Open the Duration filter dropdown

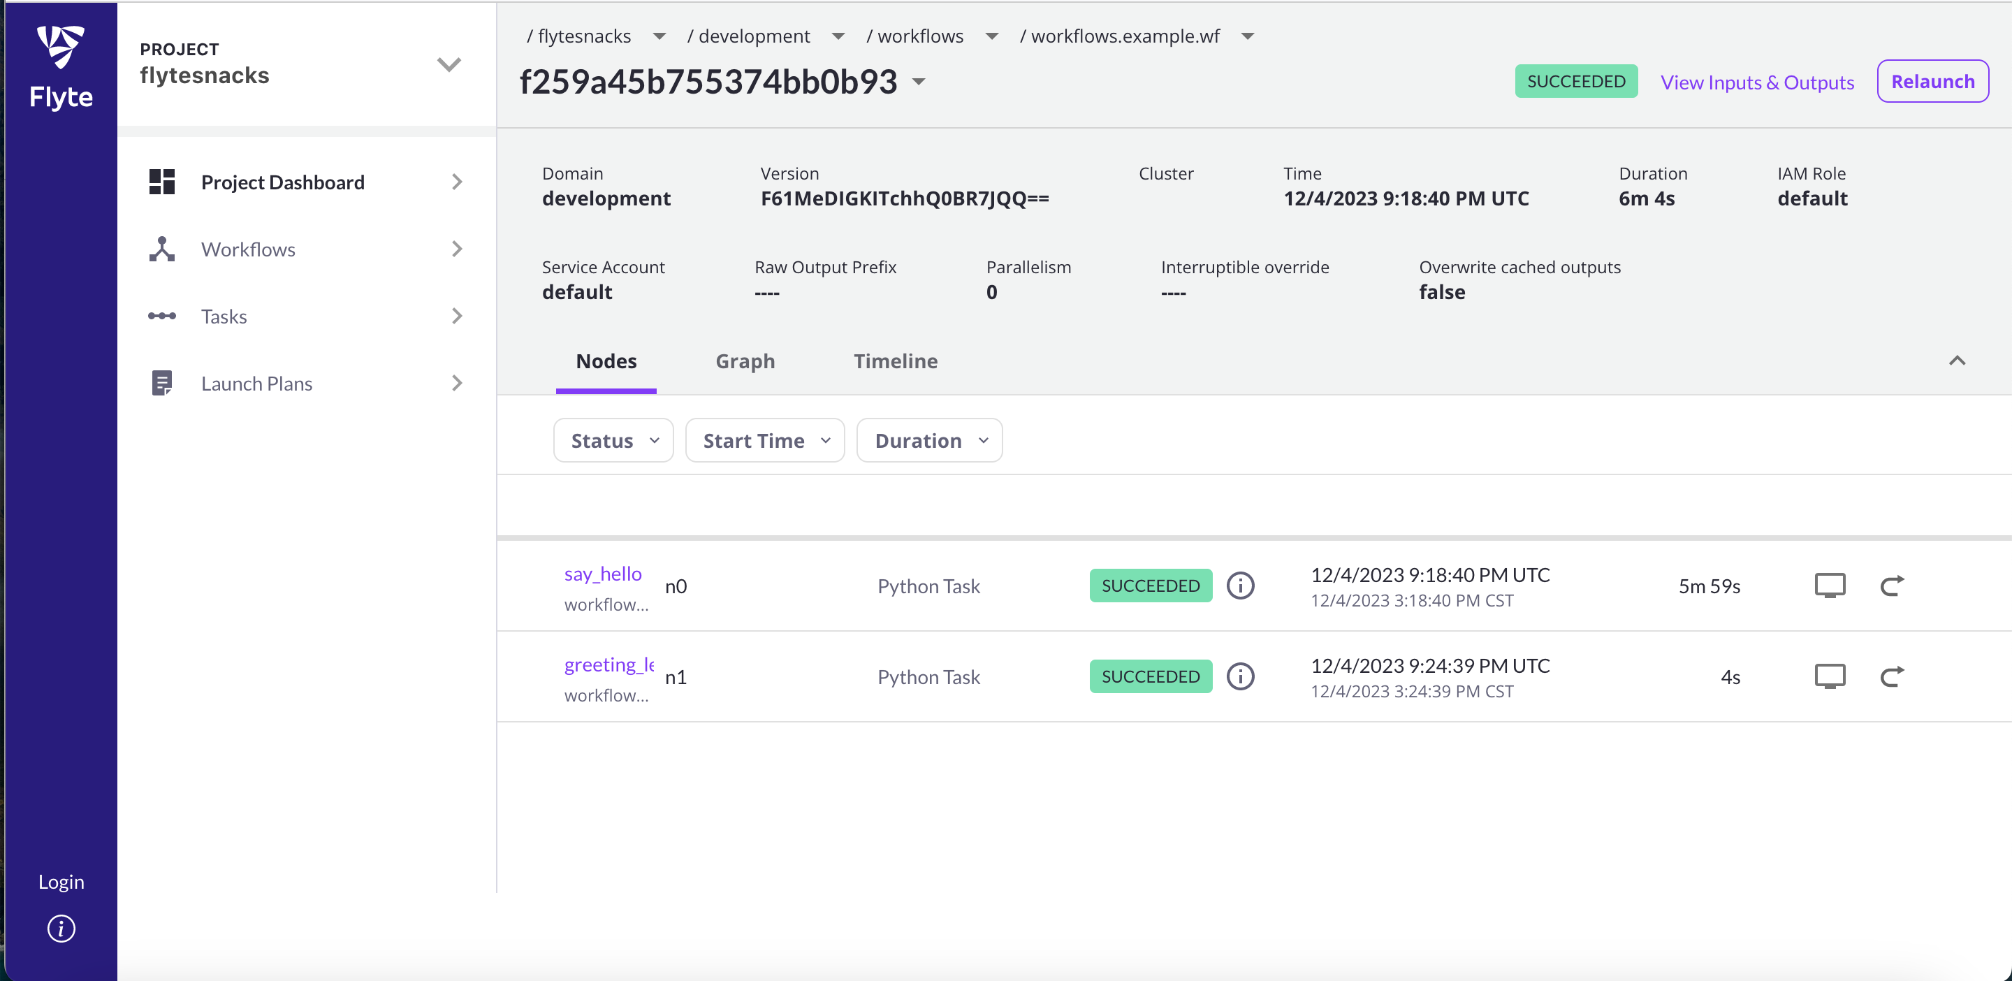[x=928, y=440]
